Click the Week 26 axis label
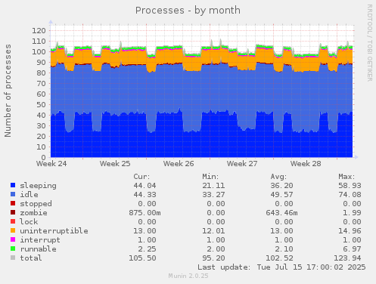 pyautogui.click(x=179, y=164)
